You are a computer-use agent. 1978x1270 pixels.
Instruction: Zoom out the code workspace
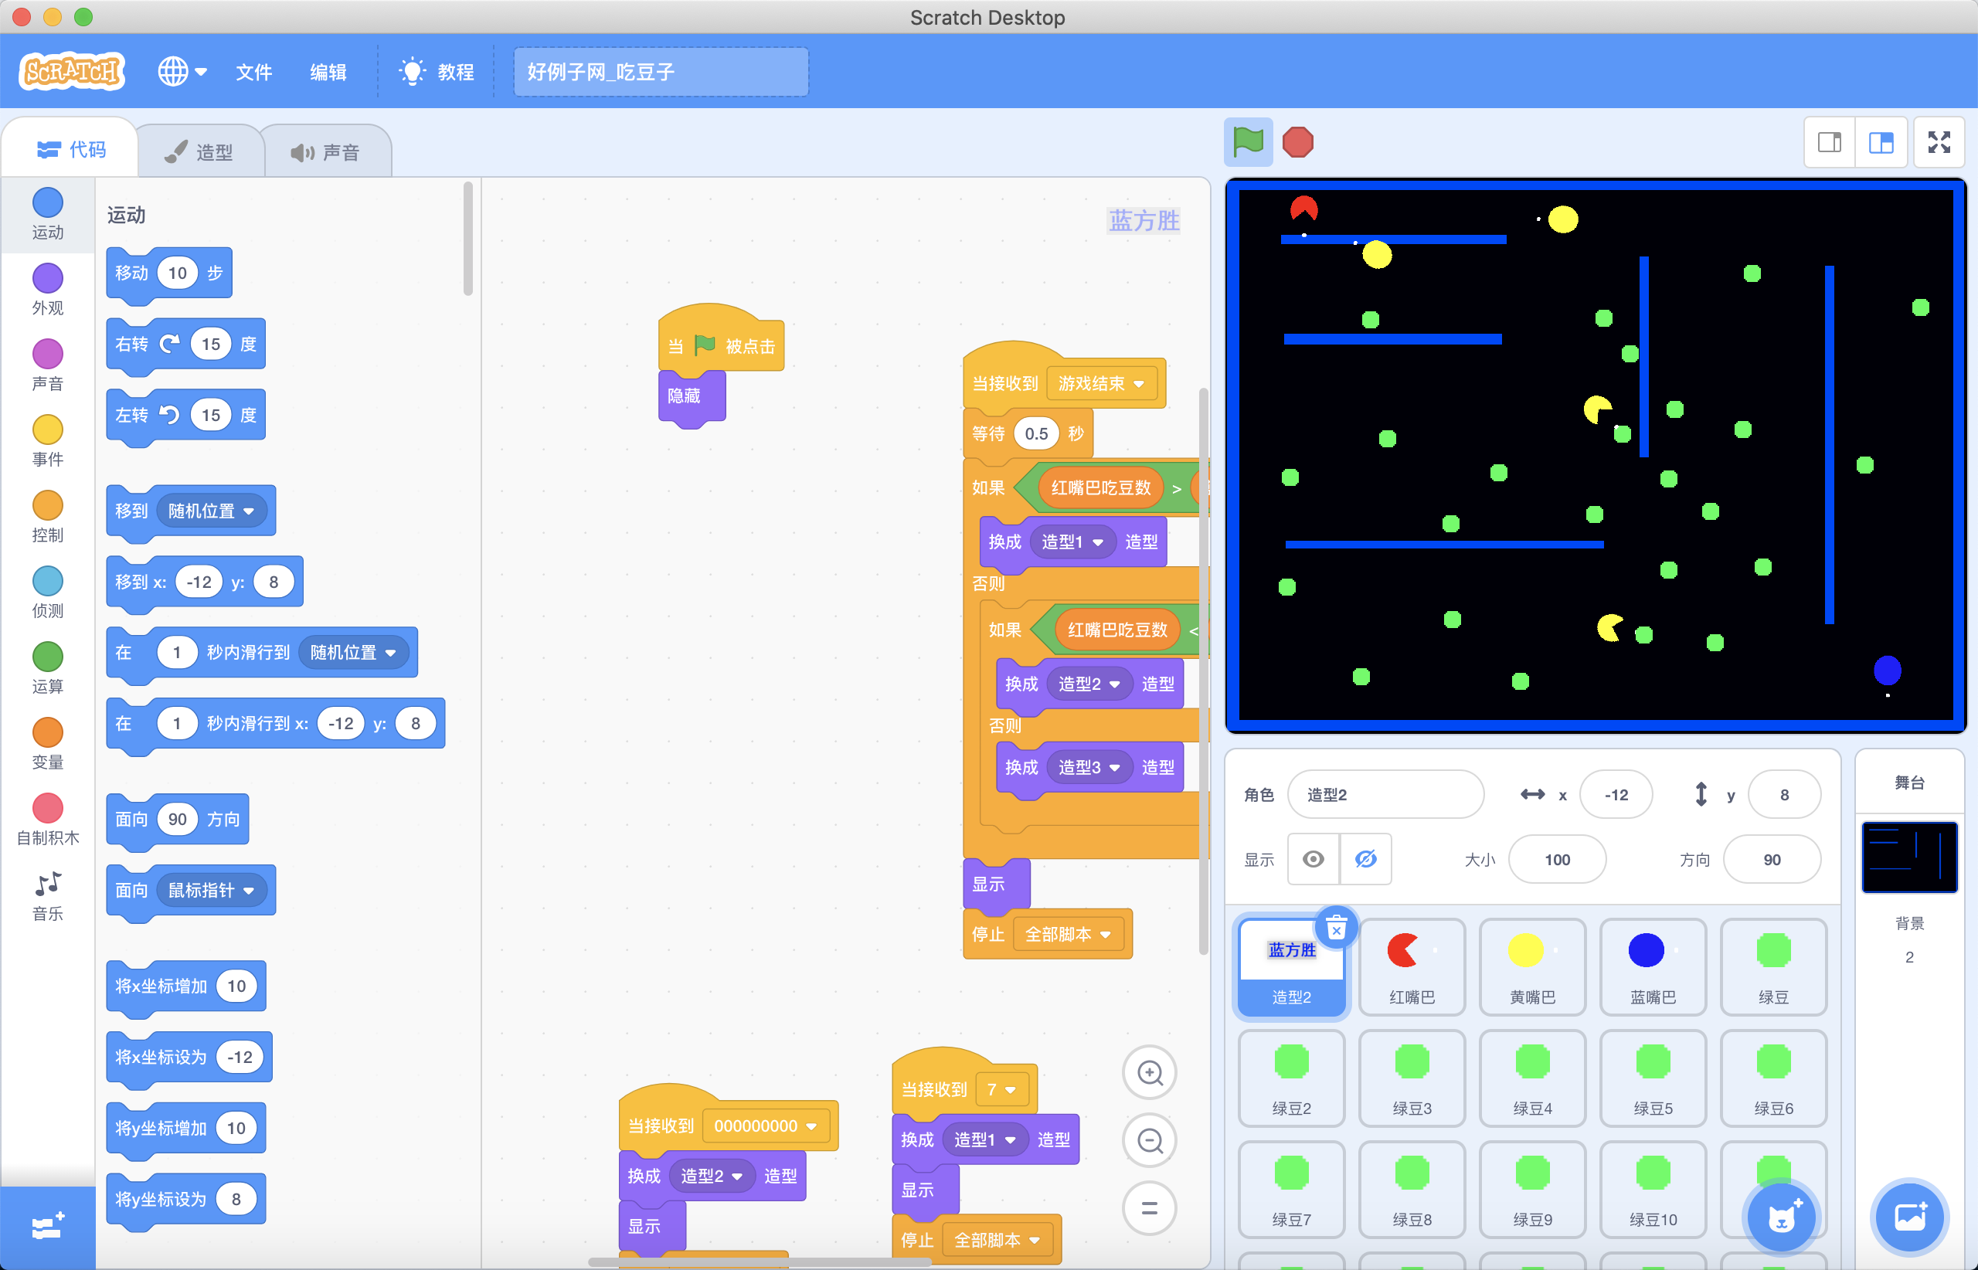point(1150,1140)
